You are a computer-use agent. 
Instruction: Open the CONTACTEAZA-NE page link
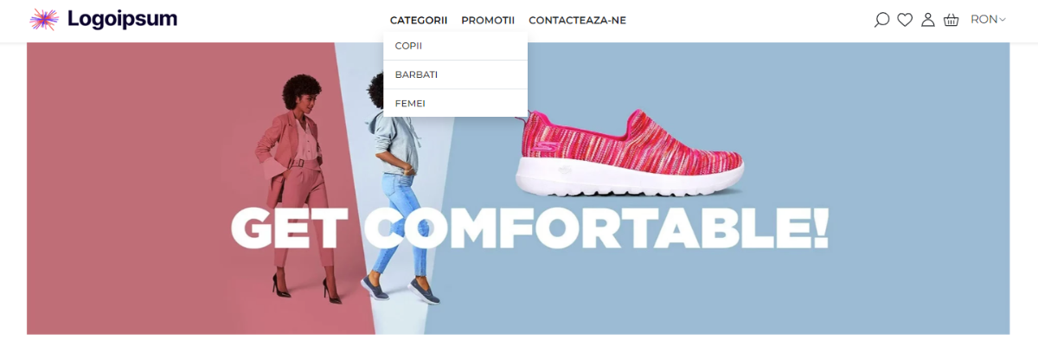pyautogui.click(x=577, y=20)
